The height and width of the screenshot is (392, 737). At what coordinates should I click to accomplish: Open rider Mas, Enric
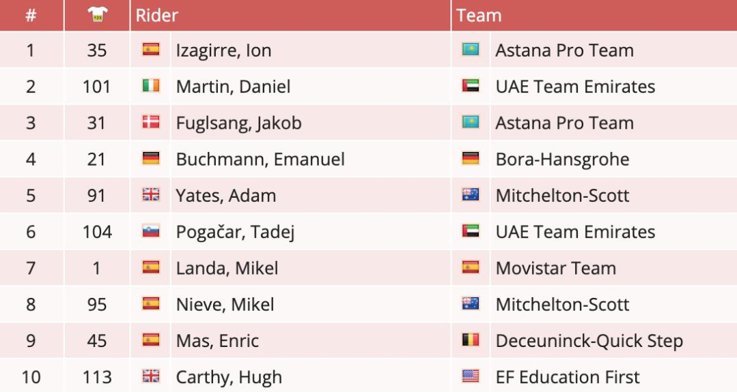pyautogui.click(x=217, y=341)
